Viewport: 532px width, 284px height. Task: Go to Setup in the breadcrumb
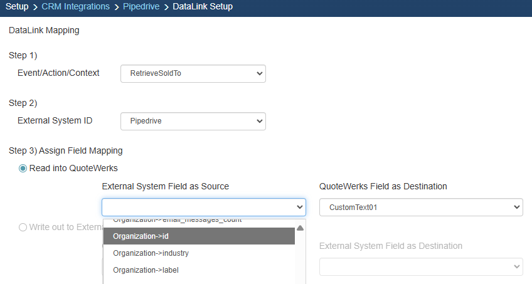pyautogui.click(x=17, y=7)
